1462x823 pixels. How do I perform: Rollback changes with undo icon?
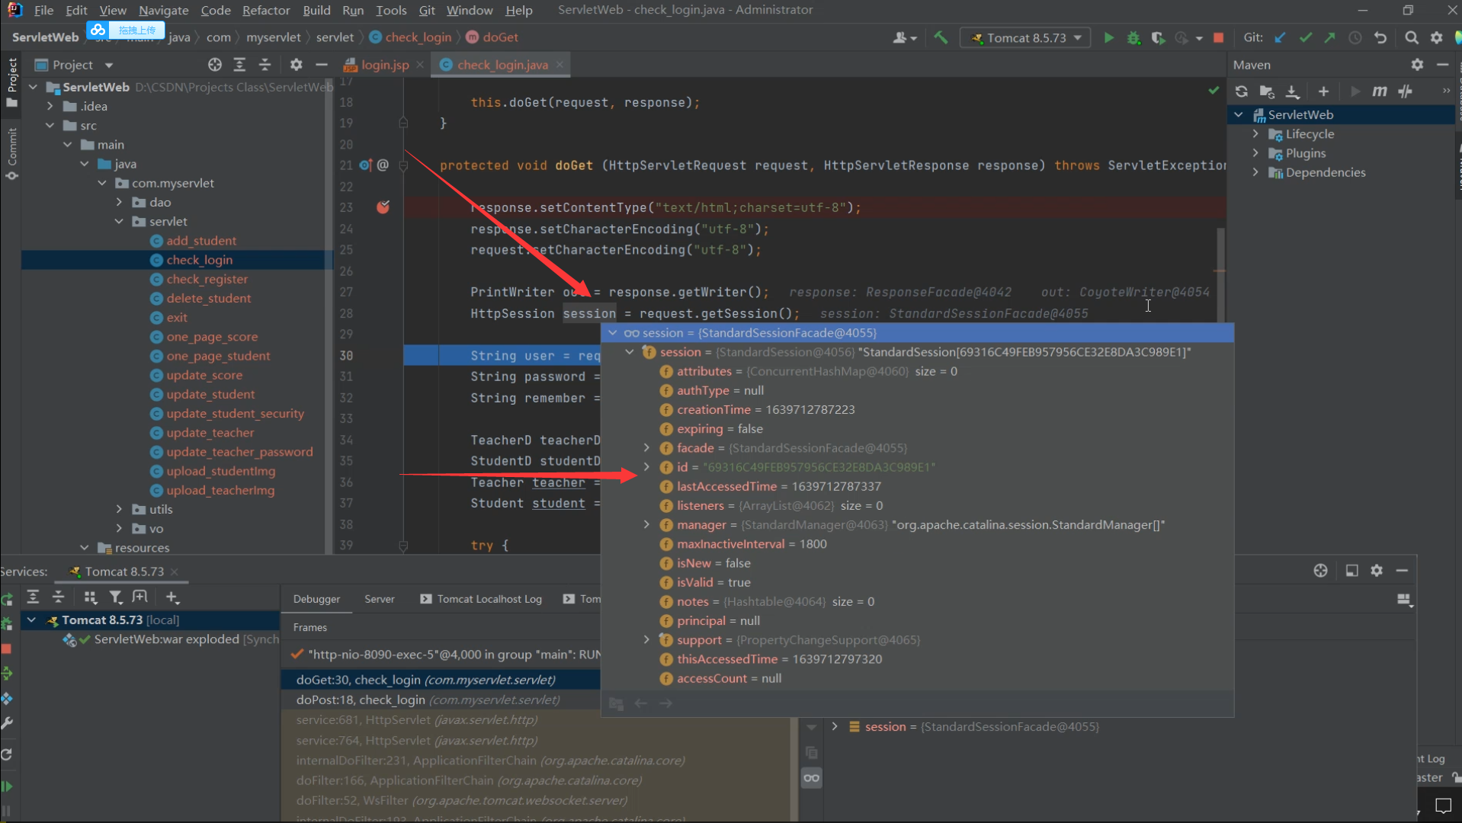1380,37
